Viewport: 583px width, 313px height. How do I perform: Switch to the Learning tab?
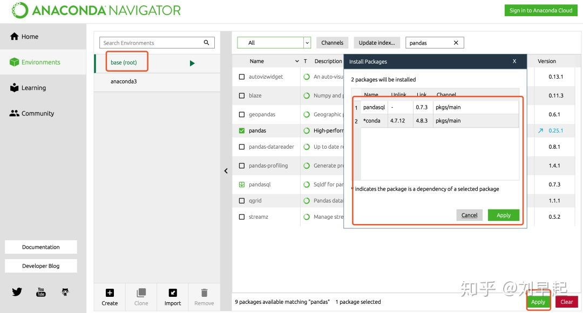point(43,88)
